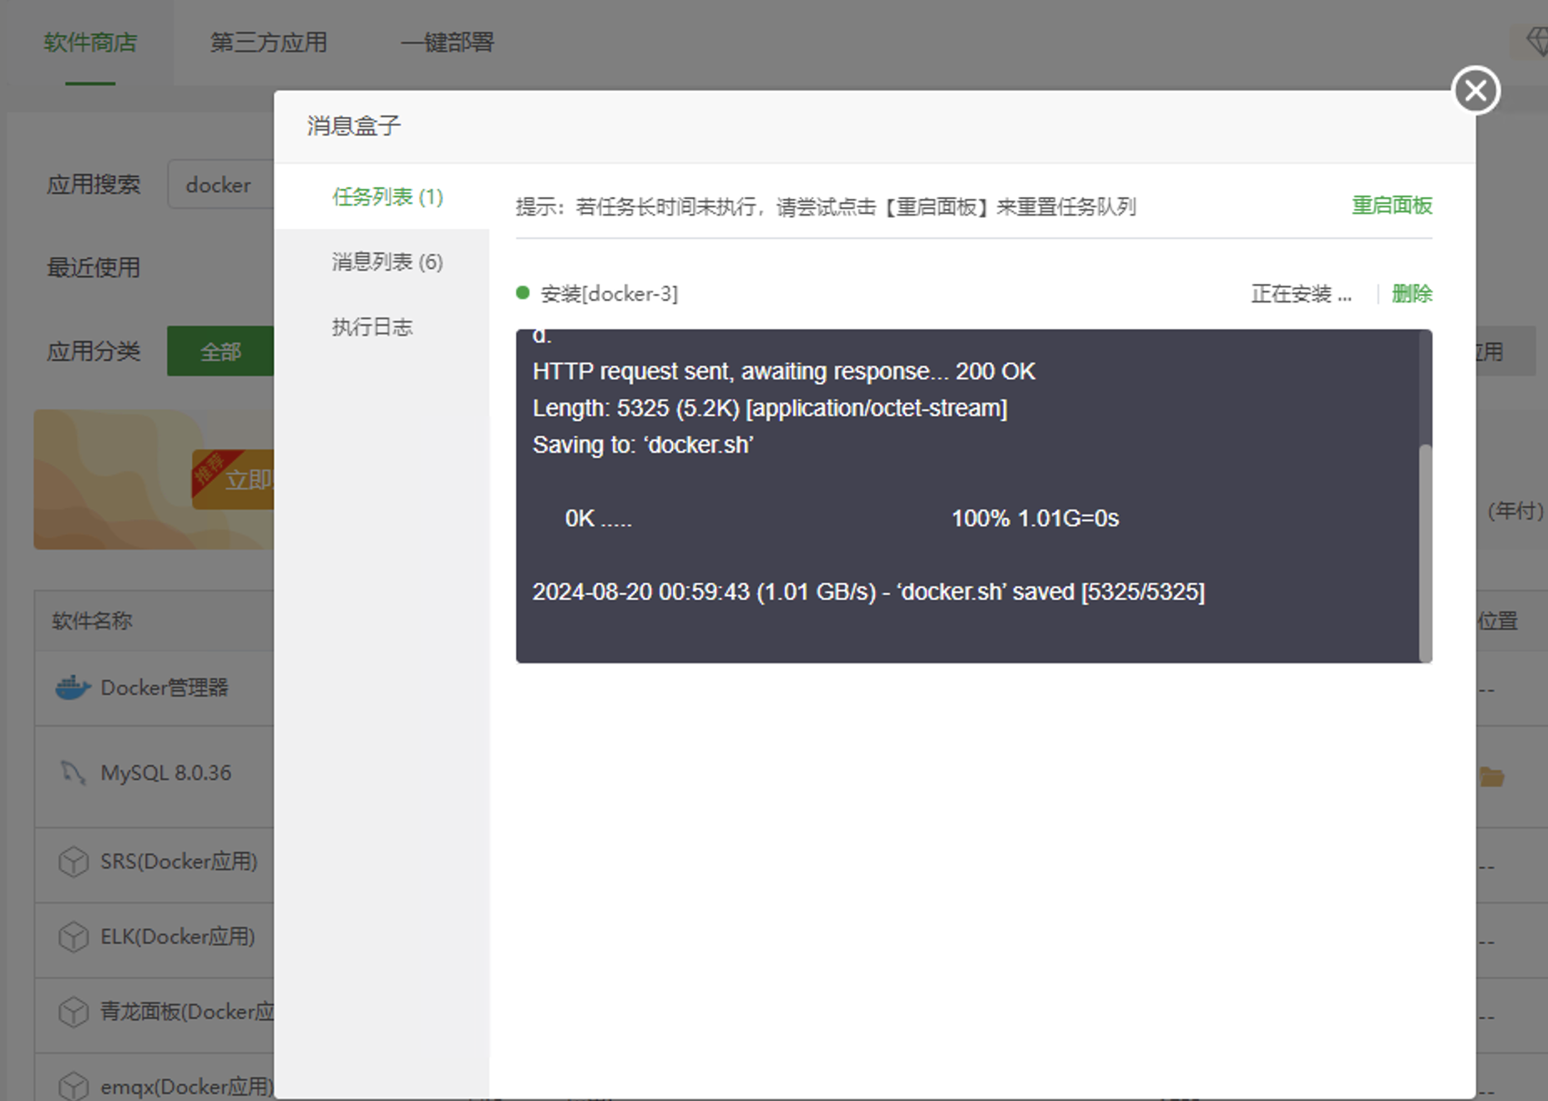Click the ELK(Docker应用) cube icon
1548x1101 pixels.
click(73, 937)
